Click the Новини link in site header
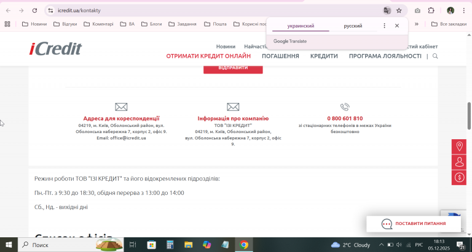This screenshot has height=252, width=472. tap(226, 47)
